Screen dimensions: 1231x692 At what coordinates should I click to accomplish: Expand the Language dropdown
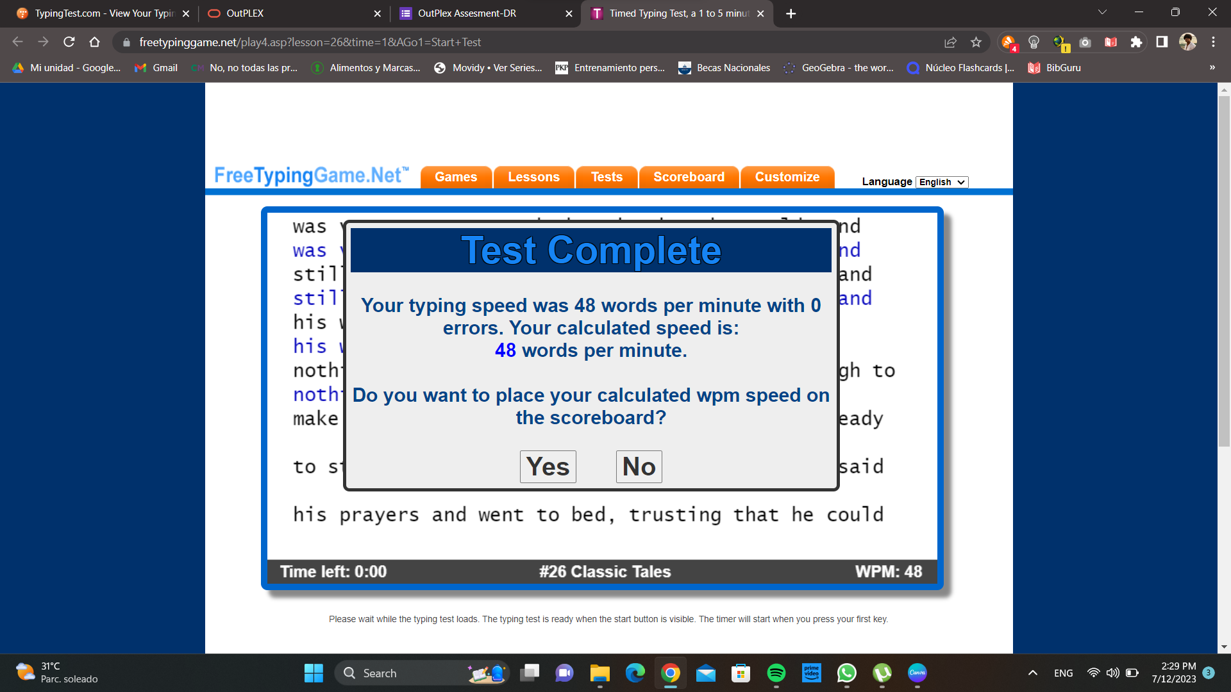tap(941, 182)
